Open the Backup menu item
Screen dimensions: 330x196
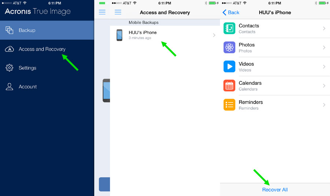click(47, 30)
